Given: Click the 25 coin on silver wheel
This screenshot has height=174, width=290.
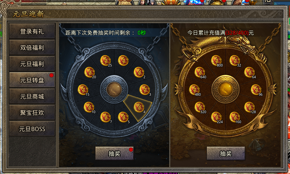Looking at the screenshot, I should 105,61.
